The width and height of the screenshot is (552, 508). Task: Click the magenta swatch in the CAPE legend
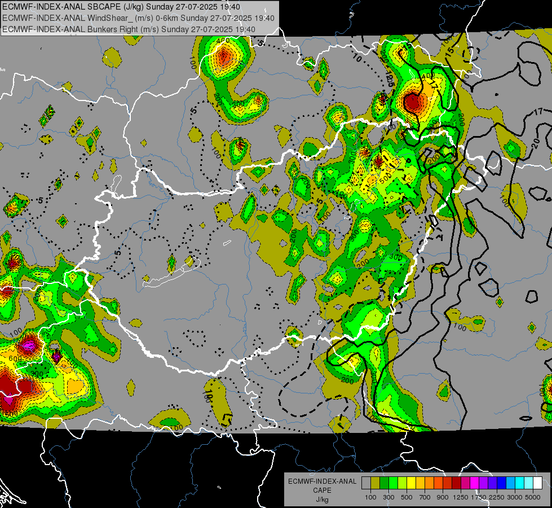[475, 483]
